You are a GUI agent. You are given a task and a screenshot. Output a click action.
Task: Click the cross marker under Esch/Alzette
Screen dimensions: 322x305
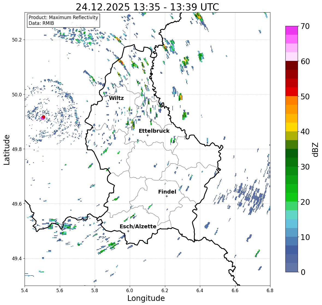coord(128,231)
